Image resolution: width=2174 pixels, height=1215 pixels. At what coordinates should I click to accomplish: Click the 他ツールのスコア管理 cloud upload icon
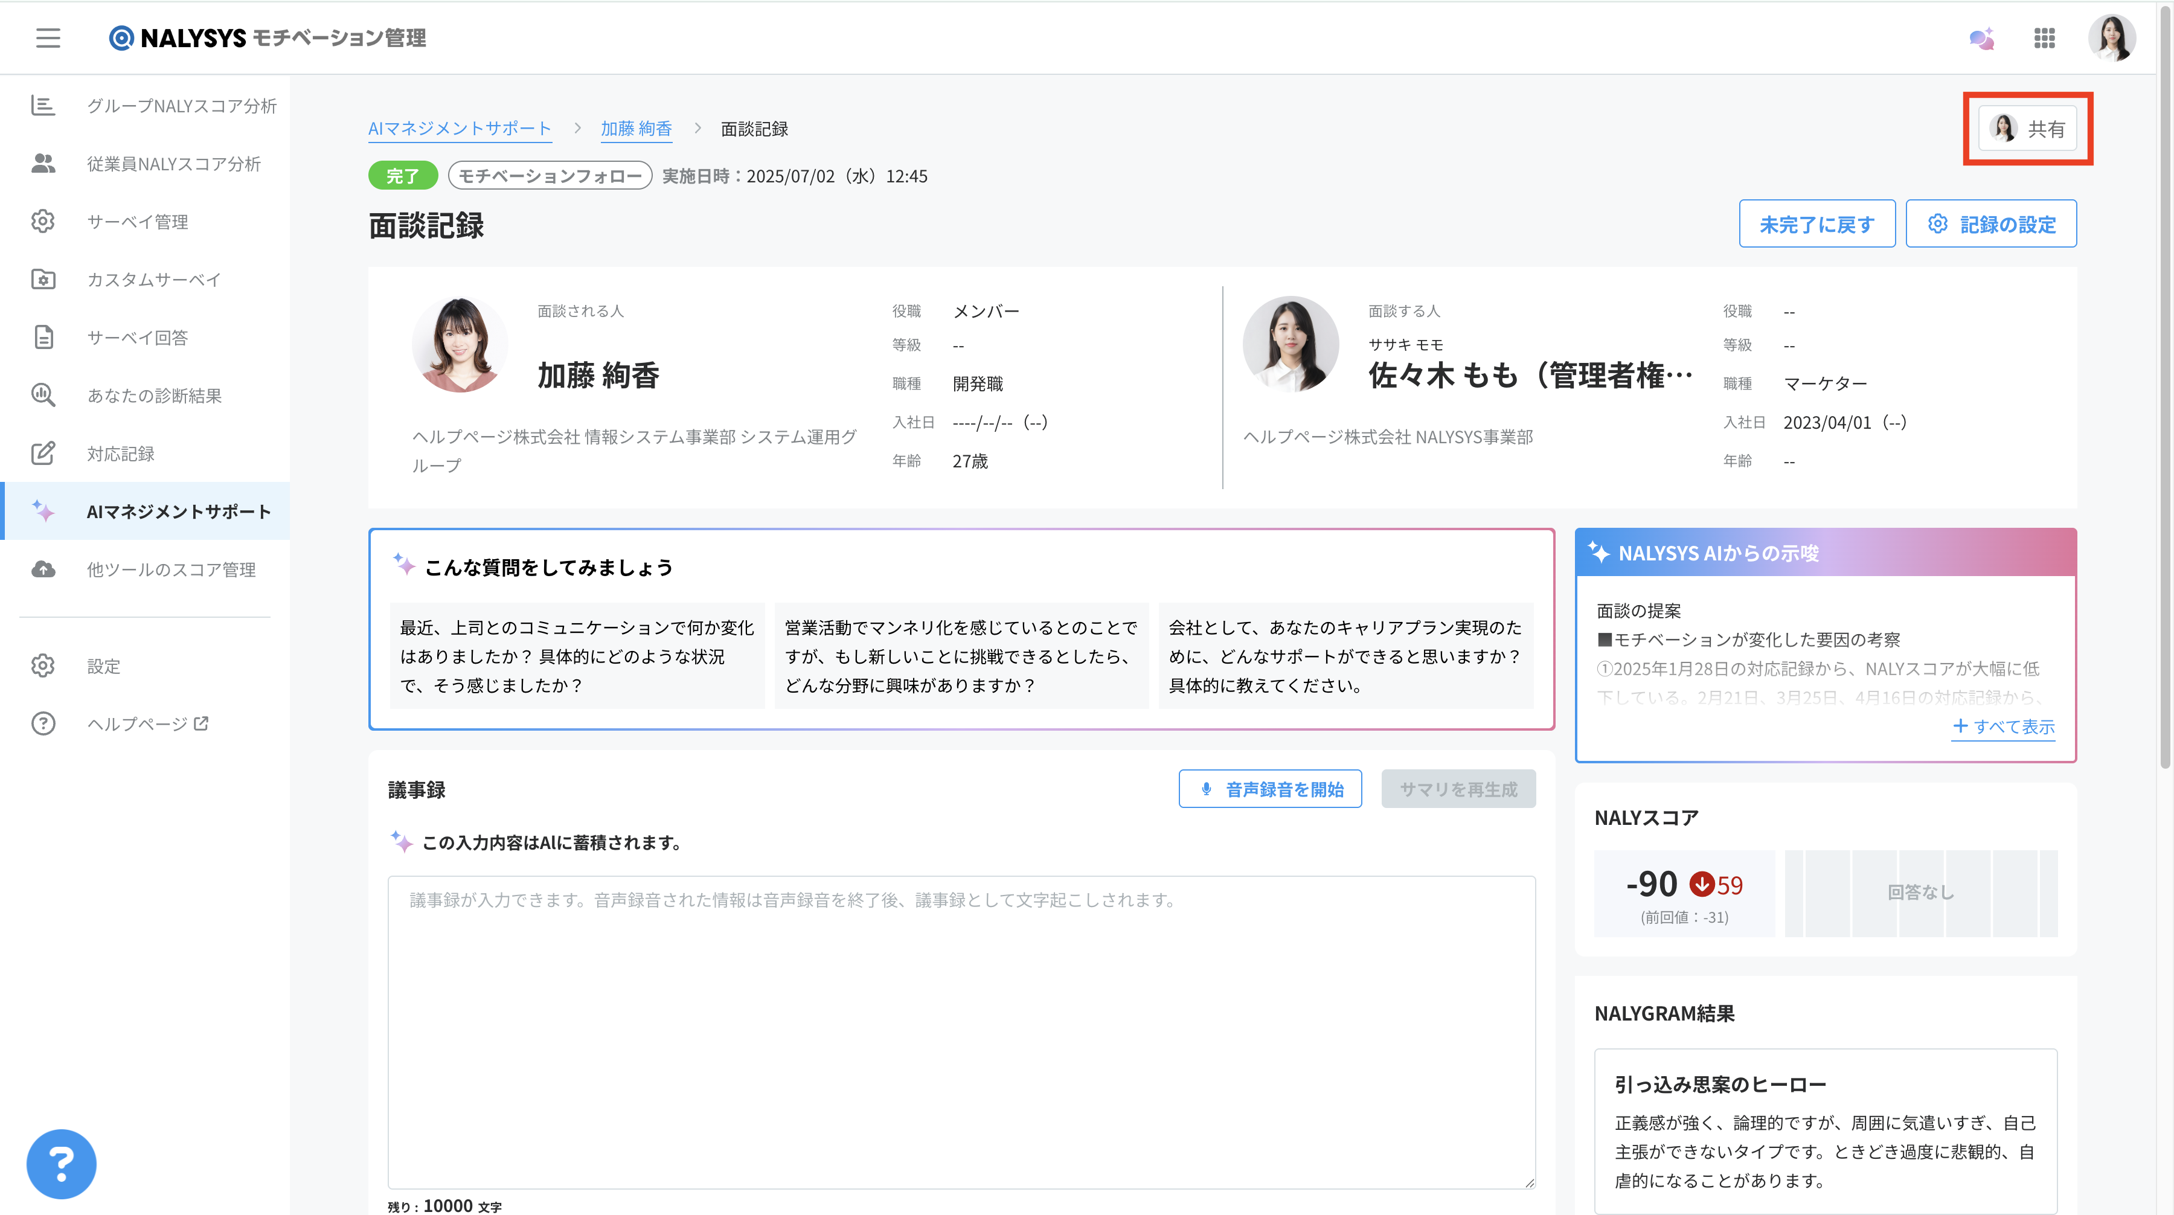[43, 569]
